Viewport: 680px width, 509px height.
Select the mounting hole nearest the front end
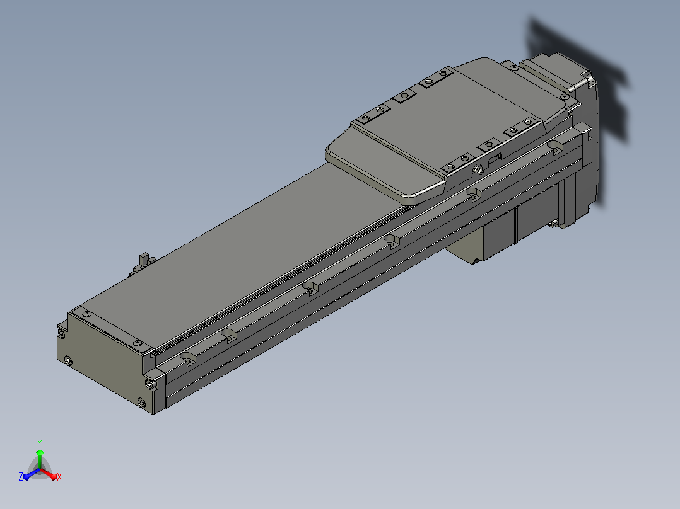(x=188, y=359)
